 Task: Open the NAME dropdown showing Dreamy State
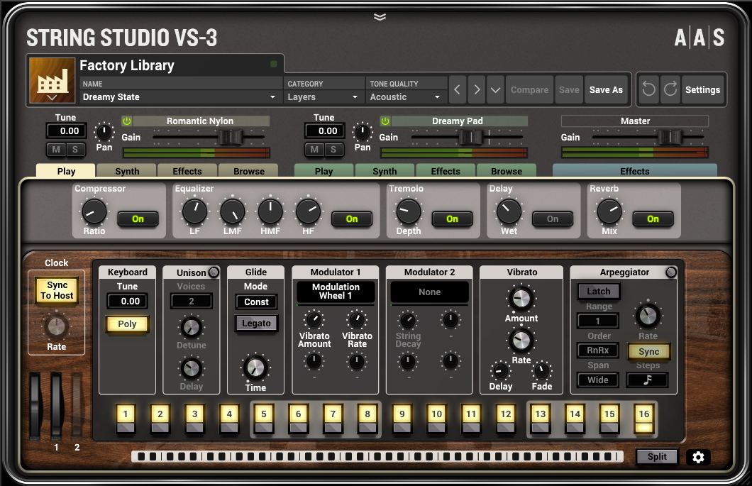pos(179,97)
